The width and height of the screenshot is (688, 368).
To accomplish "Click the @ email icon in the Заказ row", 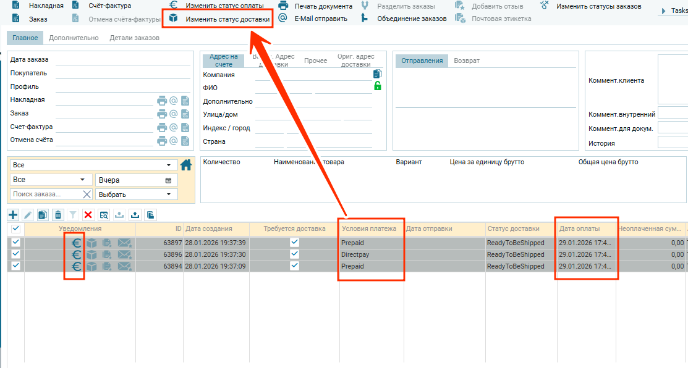I will click(x=174, y=114).
